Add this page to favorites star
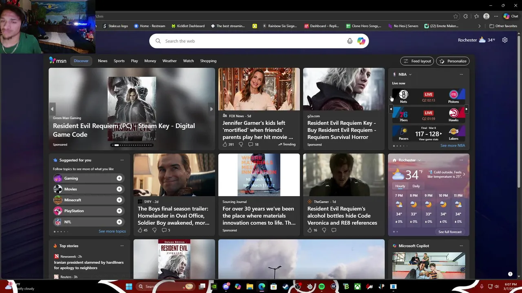522x293 pixels. [x=456, y=16]
